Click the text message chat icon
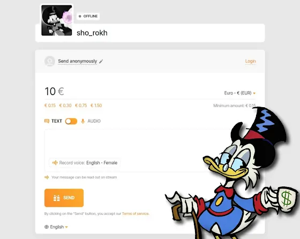The width and height of the screenshot is (300, 239). 47,121
